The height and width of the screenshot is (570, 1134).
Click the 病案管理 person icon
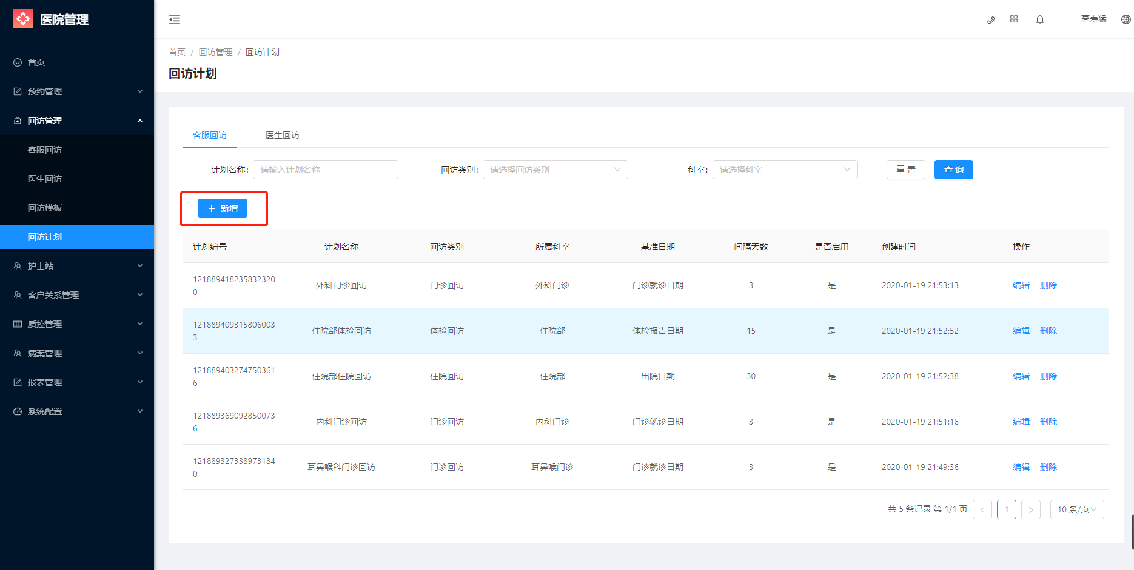click(x=18, y=353)
